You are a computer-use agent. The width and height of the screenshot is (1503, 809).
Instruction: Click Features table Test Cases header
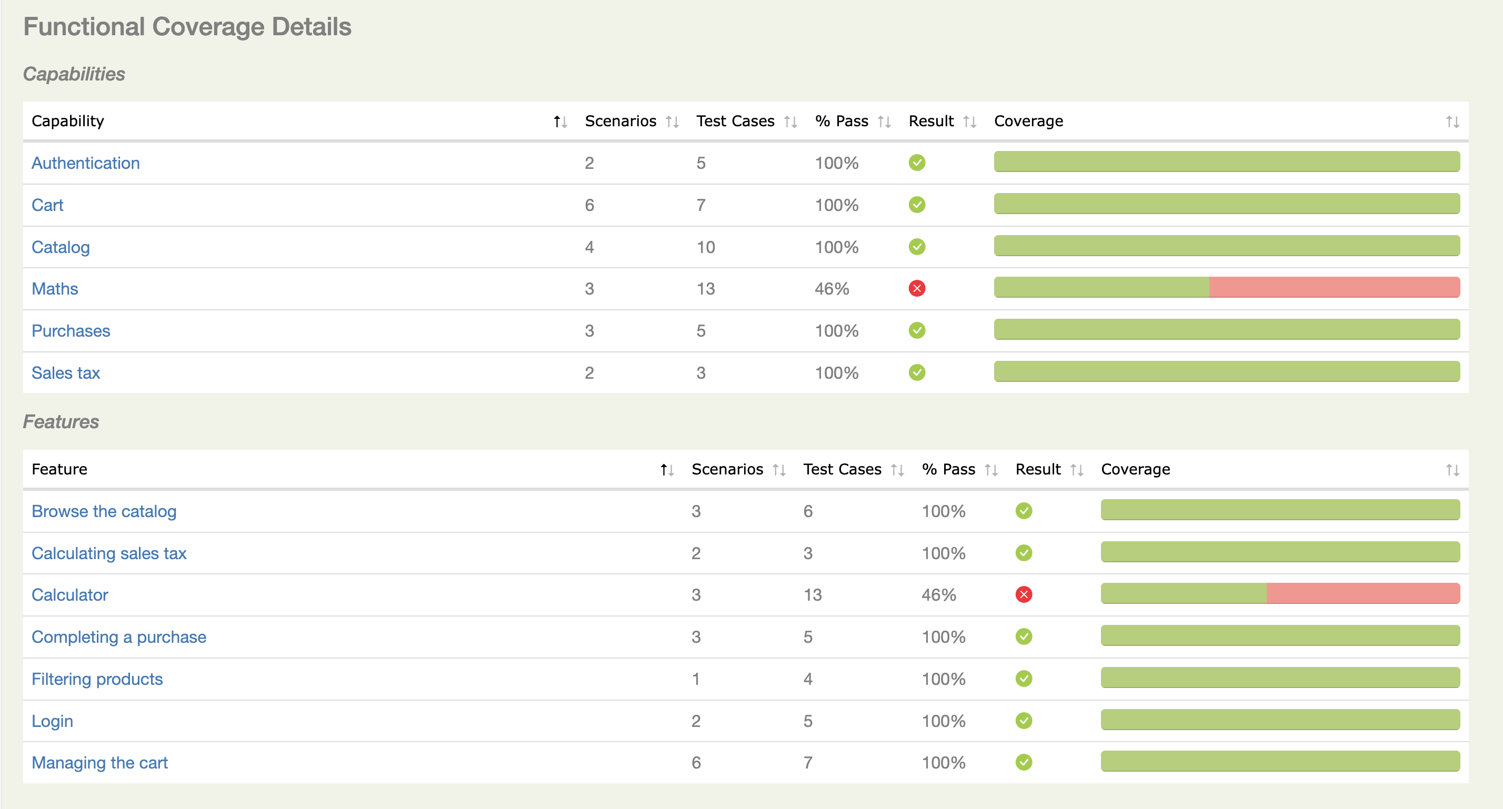pos(842,470)
